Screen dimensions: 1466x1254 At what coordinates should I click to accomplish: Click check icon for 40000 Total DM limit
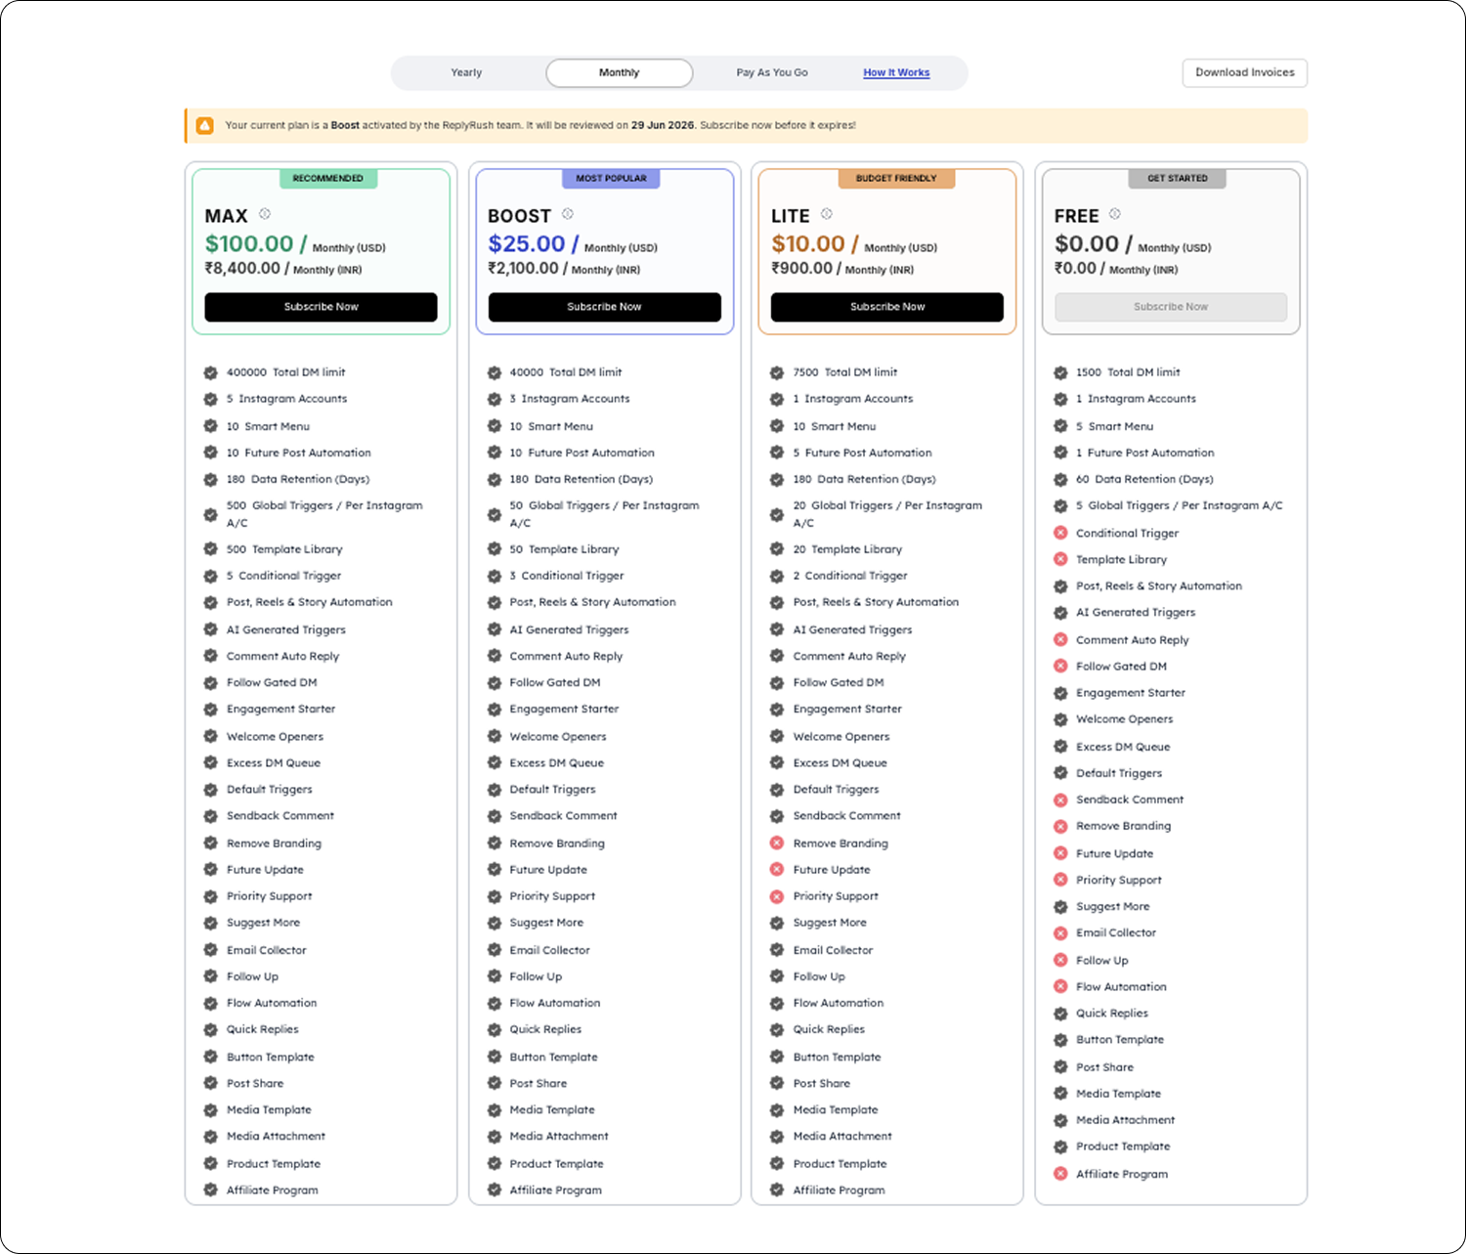click(495, 372)
